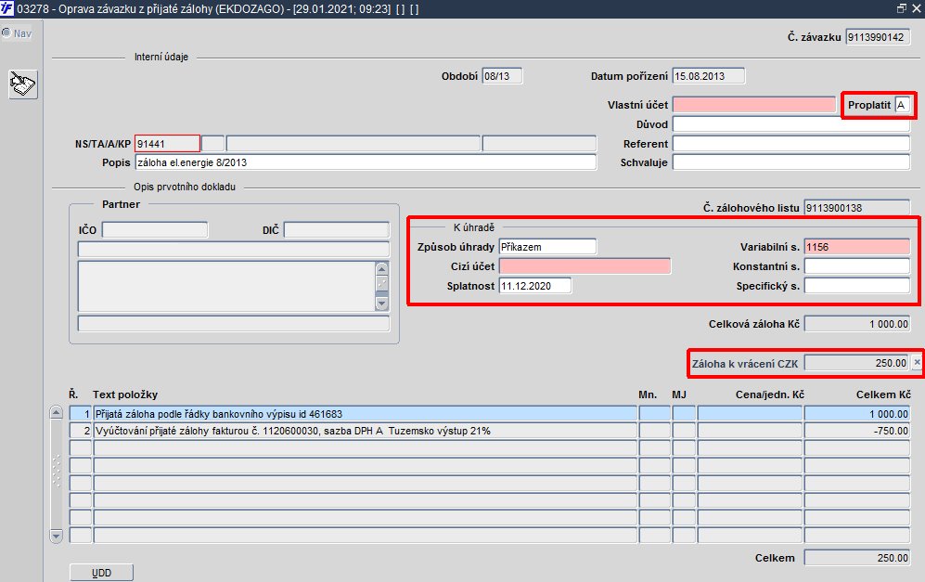Select the Nav radio button
925x582 pixels.
click(x=6, y=32)
